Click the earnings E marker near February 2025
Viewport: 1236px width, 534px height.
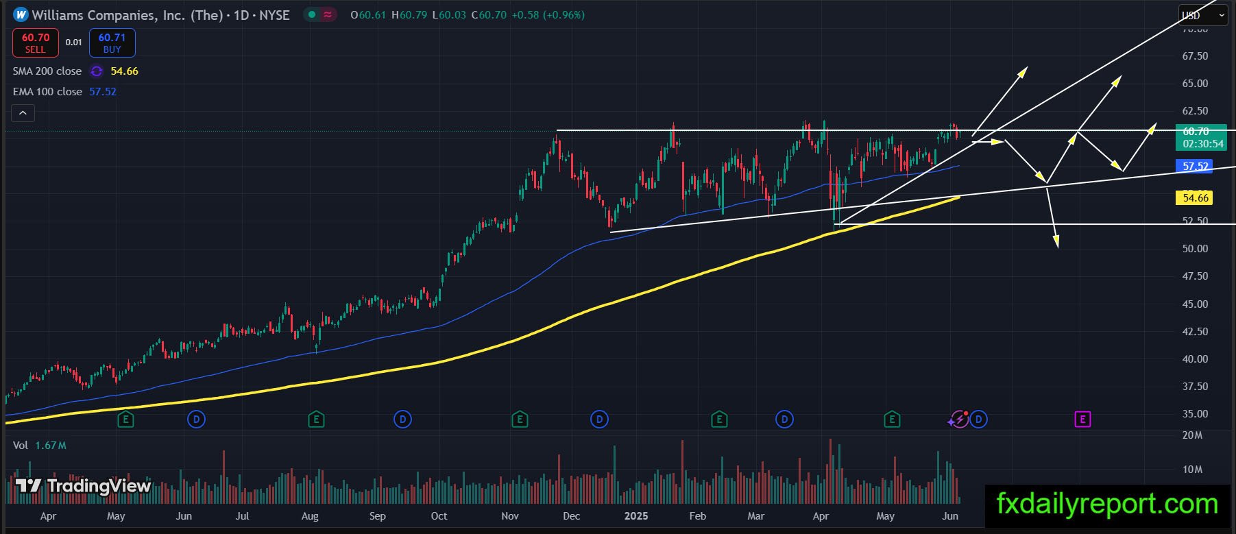pos(719,419)
